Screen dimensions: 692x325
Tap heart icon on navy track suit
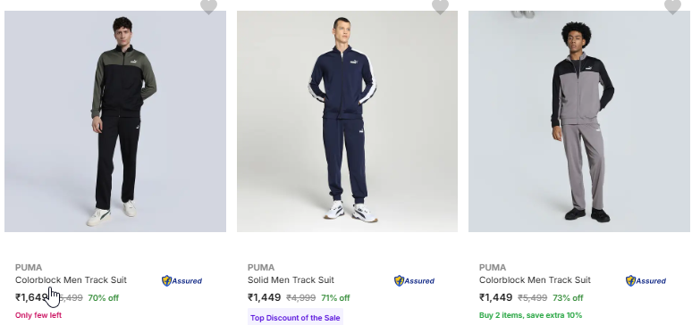coord(440,6)
